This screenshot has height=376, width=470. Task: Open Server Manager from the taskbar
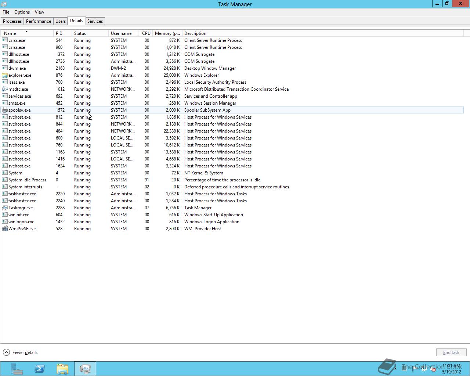(x=17, y=369)
